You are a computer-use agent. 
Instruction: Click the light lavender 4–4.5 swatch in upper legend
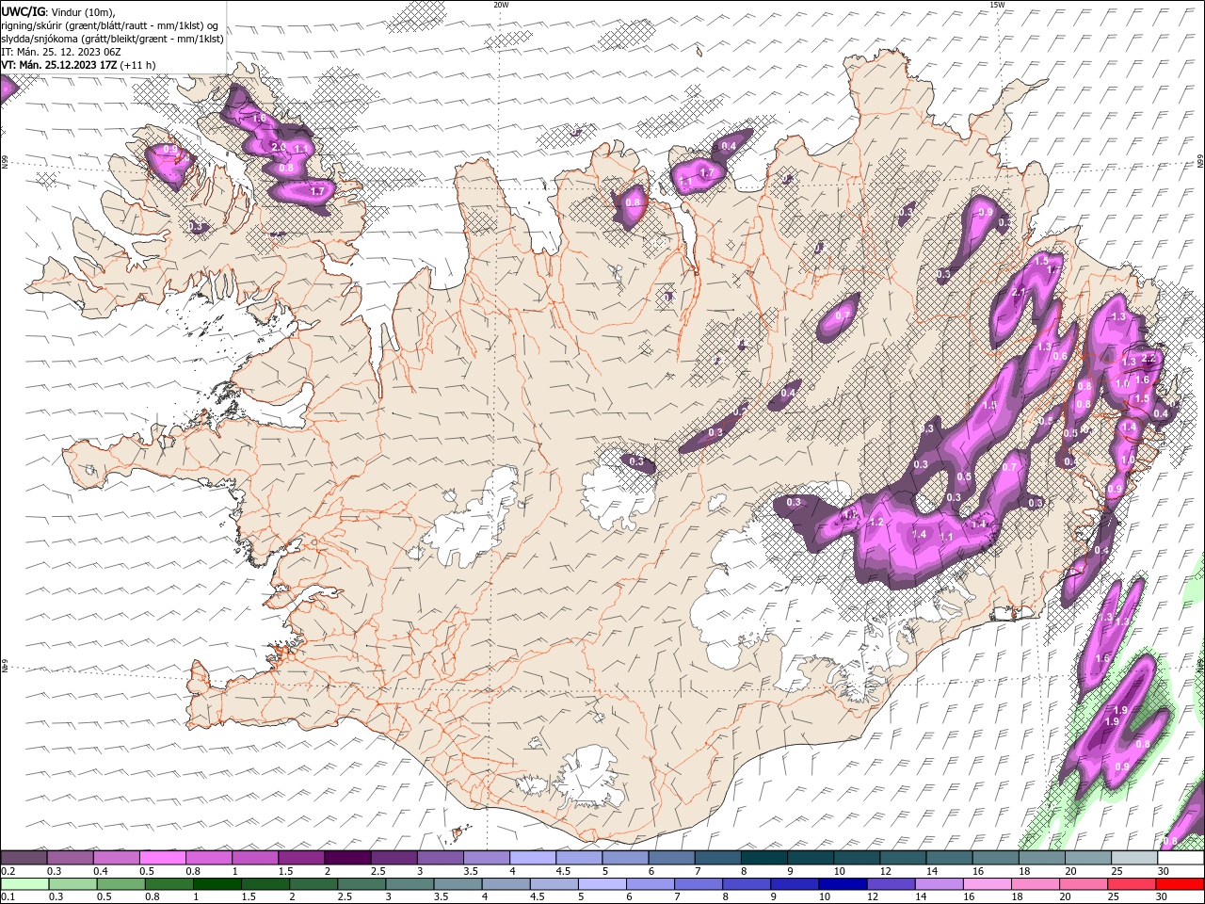pyautogui.click(x=533, y=858)
